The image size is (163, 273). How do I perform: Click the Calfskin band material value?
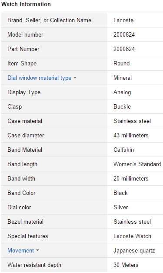pyautogui.click(x=123, y=150)
